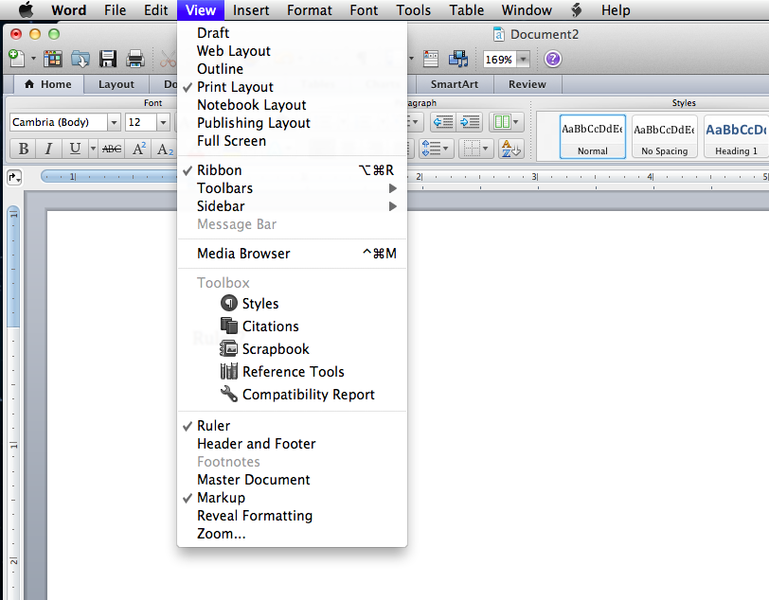Expand the Toolbars submenu
The height and width of the screenshot is (600, 769).
[292, 188]
